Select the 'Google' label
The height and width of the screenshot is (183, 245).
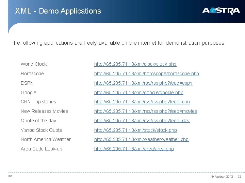click(x=29, y=93)
